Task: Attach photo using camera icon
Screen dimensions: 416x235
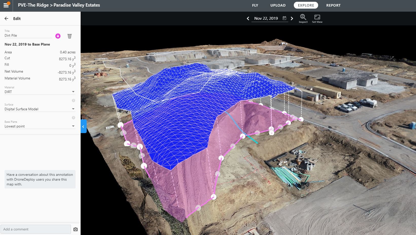Action: pos(76,229)
